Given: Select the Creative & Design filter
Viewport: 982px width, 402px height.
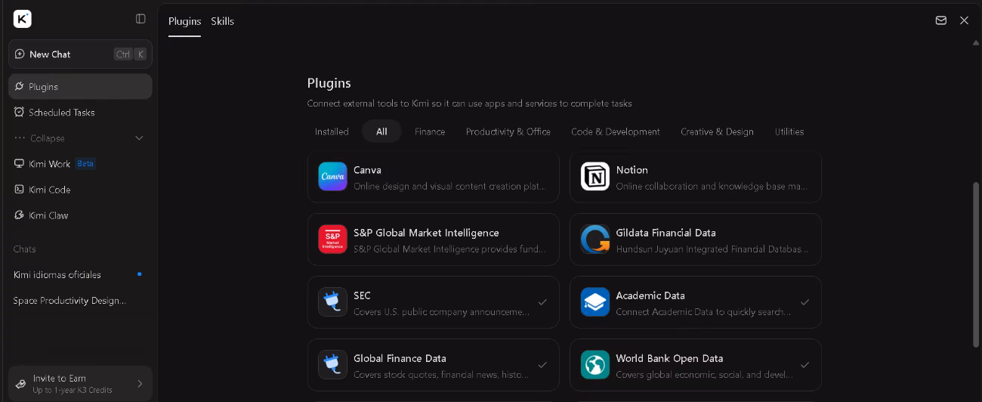Looking at the screenshot, I should point(717,131).
